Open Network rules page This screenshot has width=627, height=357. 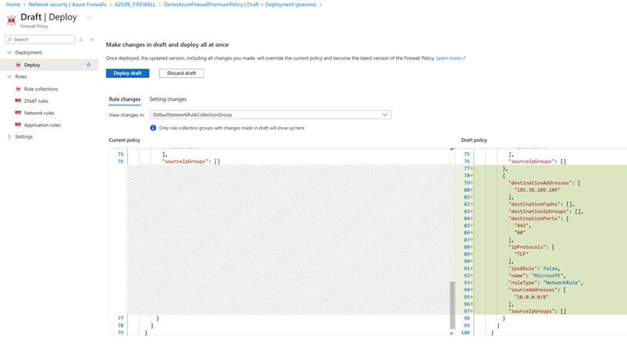coord(39,113)
